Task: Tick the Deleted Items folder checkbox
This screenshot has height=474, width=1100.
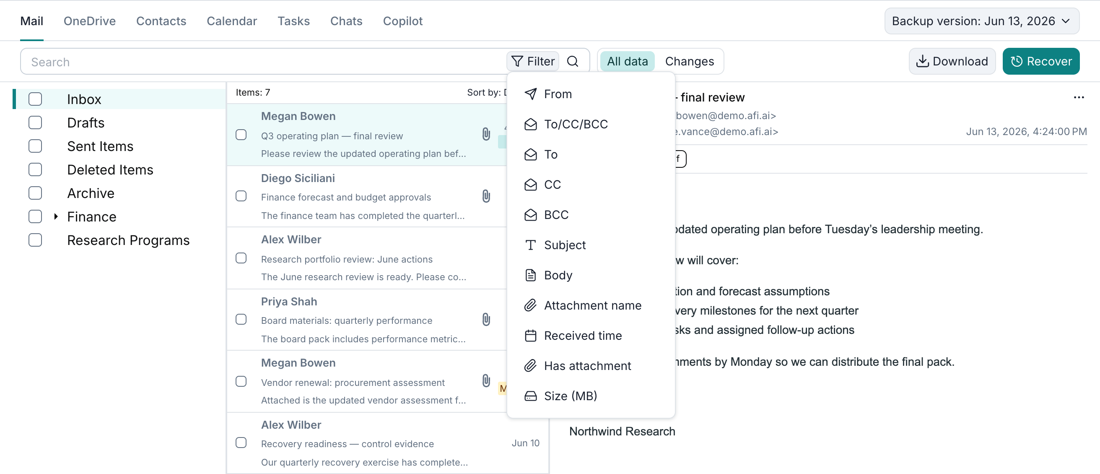Action: [x=35, y=170]
